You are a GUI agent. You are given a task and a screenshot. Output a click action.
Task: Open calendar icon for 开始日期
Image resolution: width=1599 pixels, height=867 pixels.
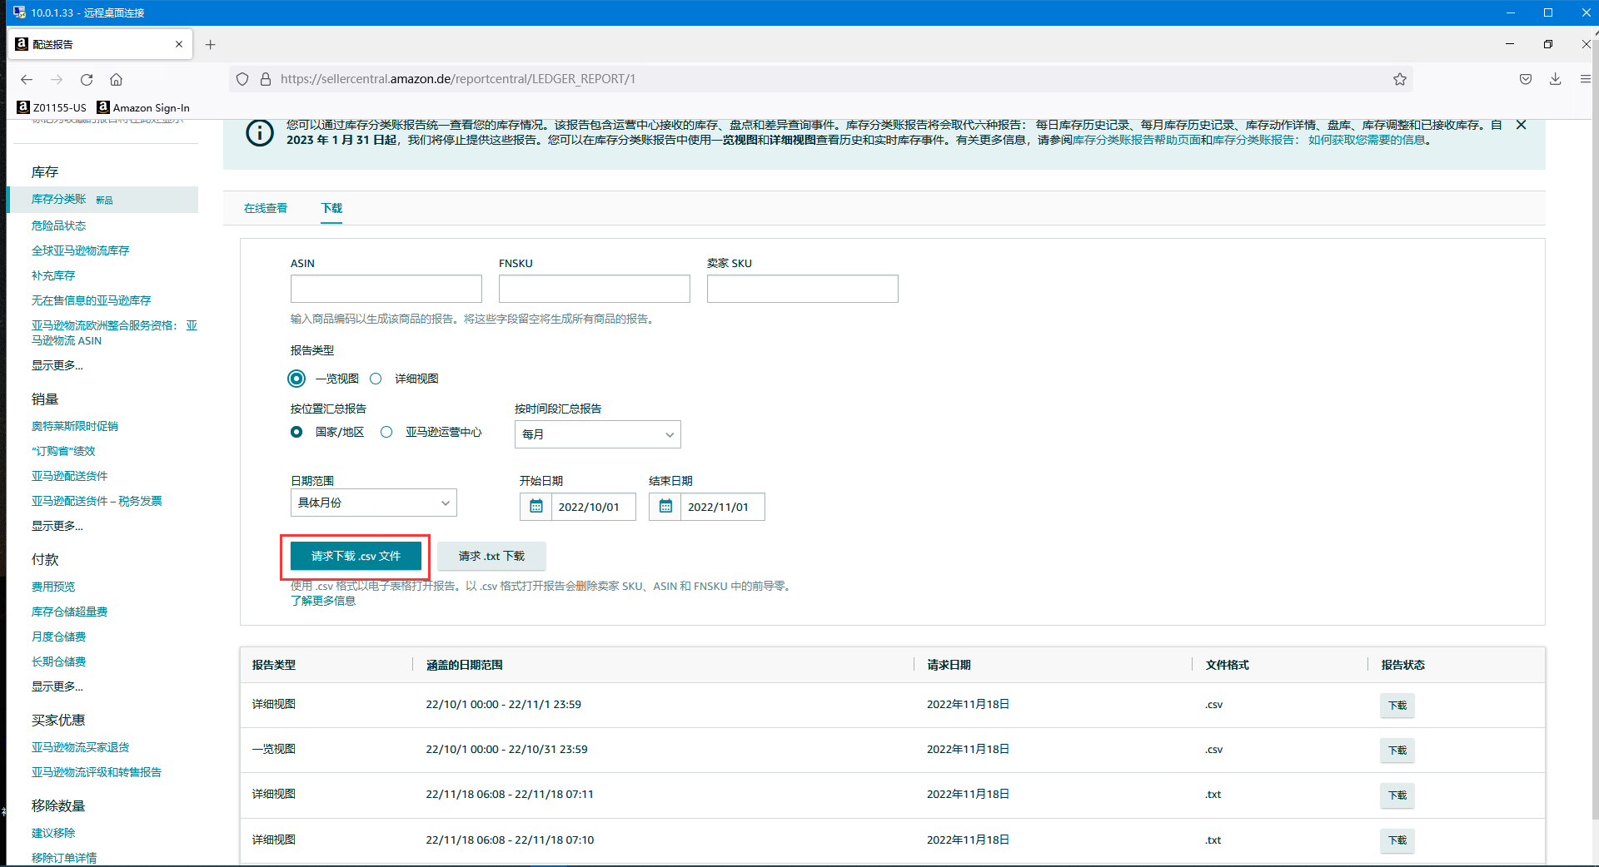(536, 507)
